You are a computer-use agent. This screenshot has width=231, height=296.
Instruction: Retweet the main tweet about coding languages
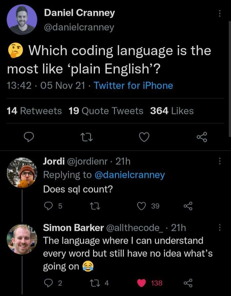pos(86,137)
